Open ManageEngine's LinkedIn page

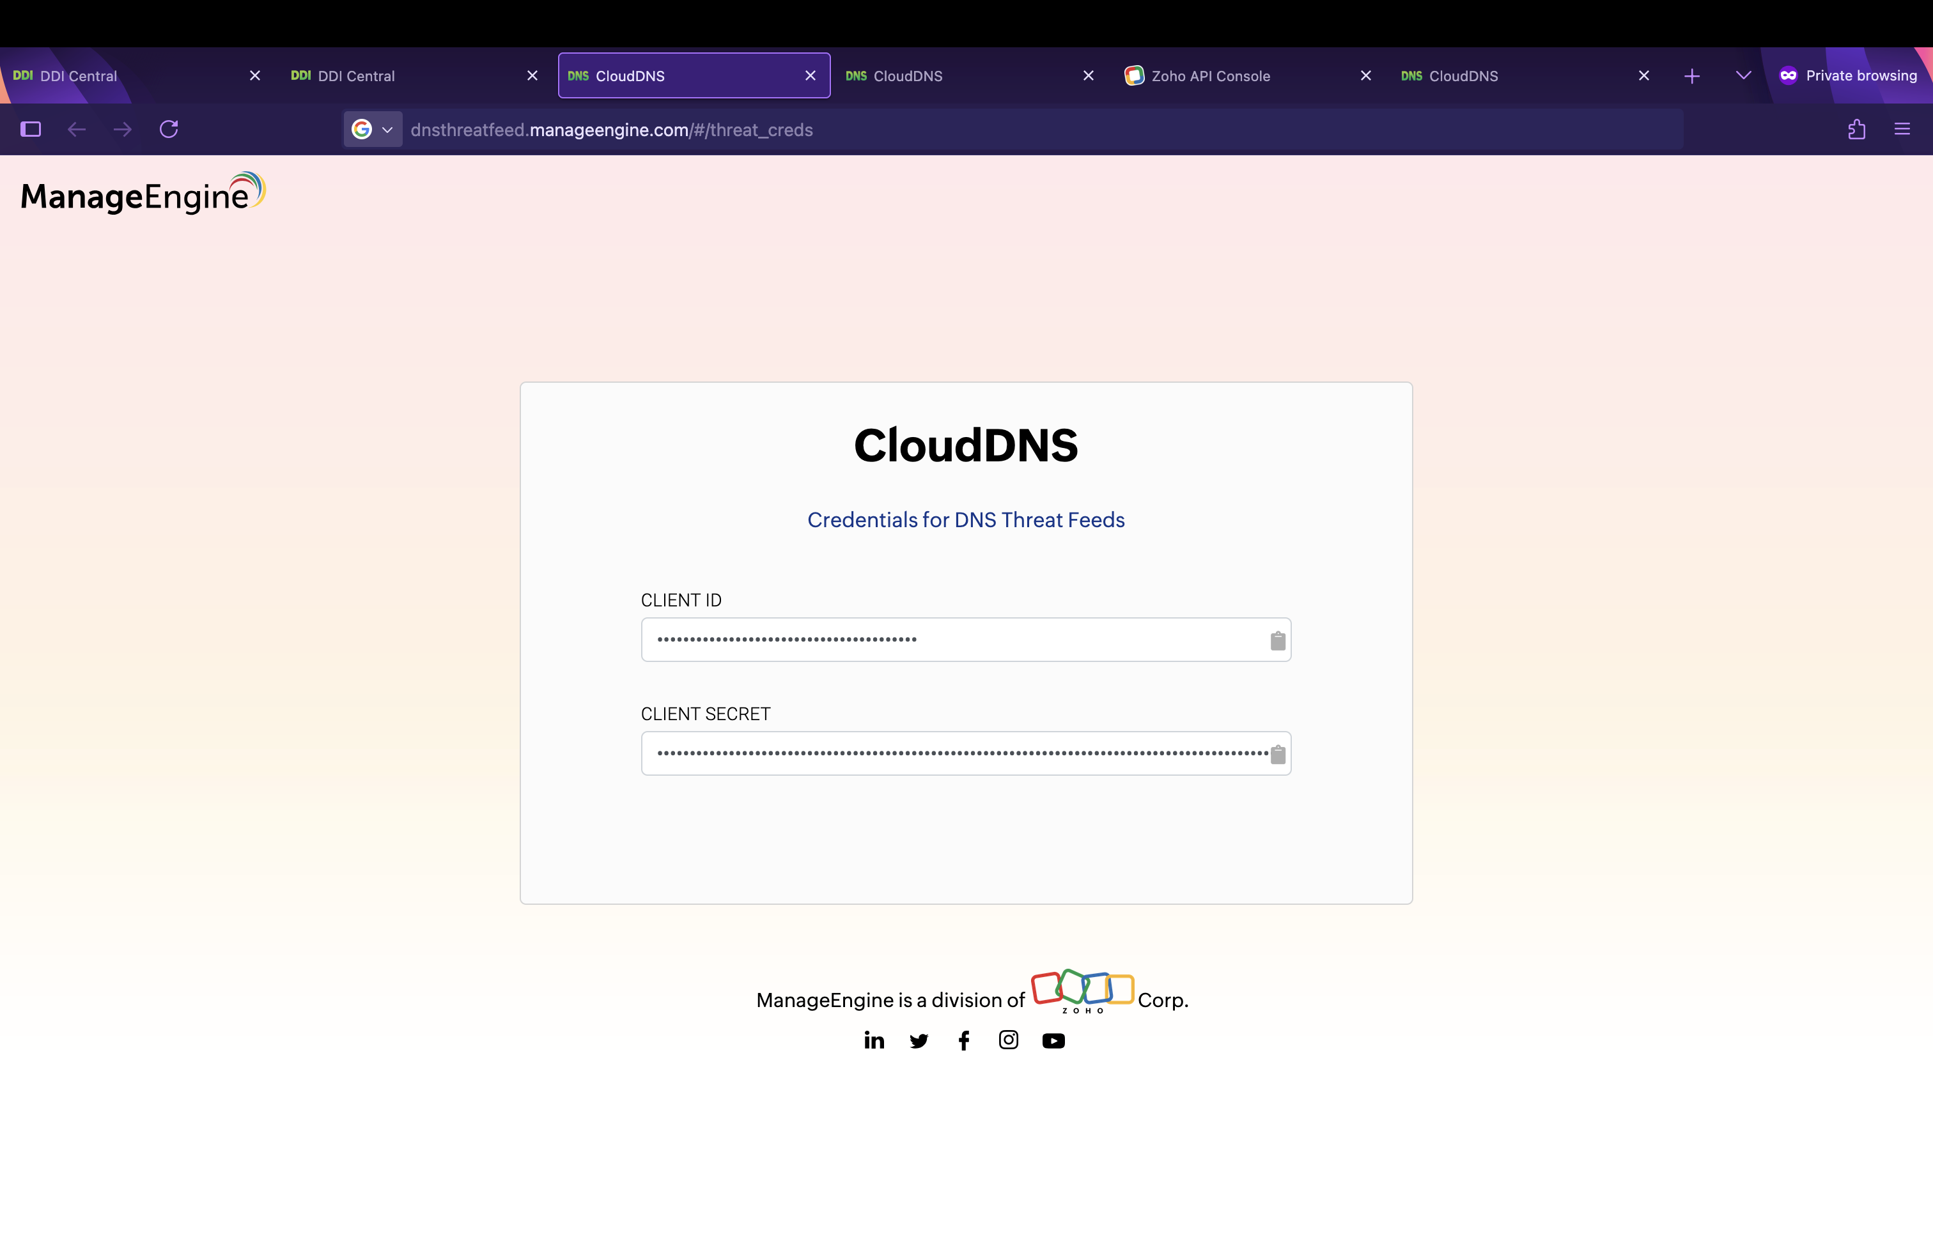[874, 1040]
